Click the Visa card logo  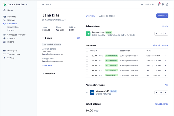[92, 92]
